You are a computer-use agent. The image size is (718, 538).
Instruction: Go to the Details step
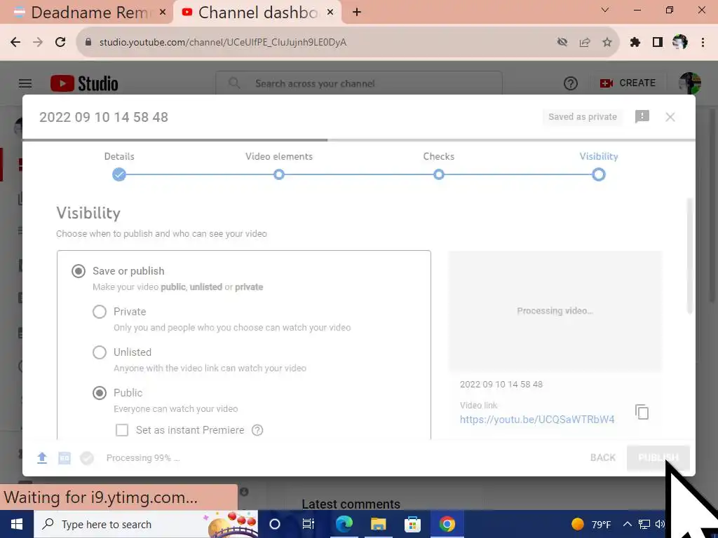[x=119, y=174]
